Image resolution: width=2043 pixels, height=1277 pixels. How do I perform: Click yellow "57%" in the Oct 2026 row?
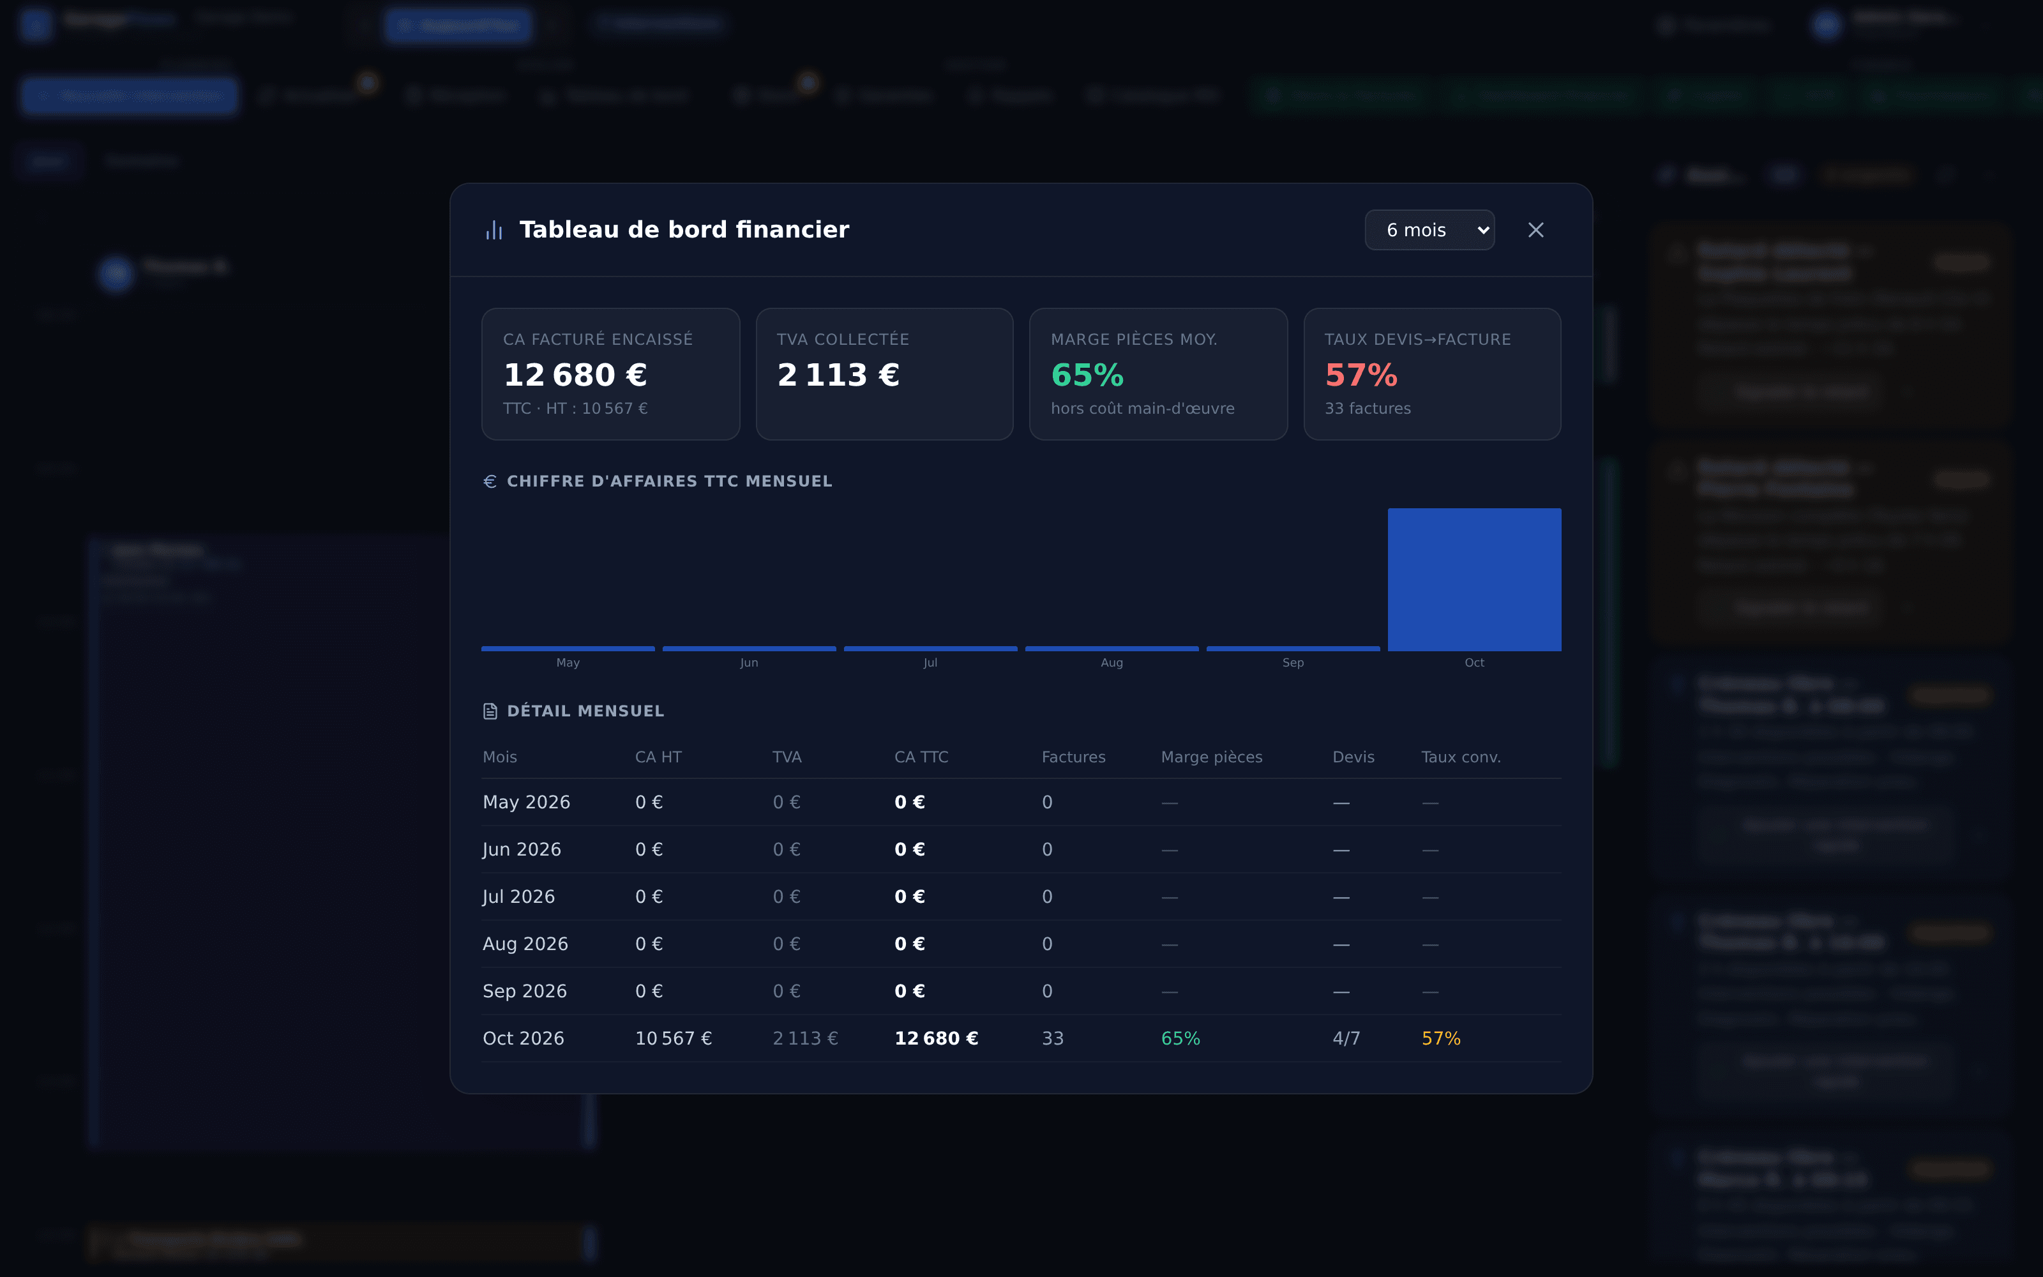(x=1441, y=1039)
